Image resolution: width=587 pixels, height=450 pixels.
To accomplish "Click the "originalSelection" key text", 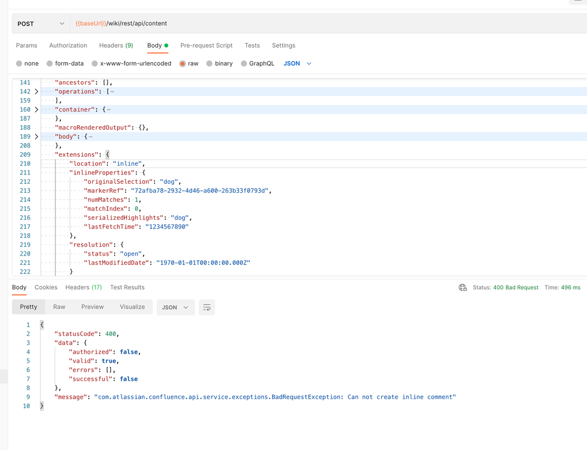I will pyautogui.click(x=118, y=182).
